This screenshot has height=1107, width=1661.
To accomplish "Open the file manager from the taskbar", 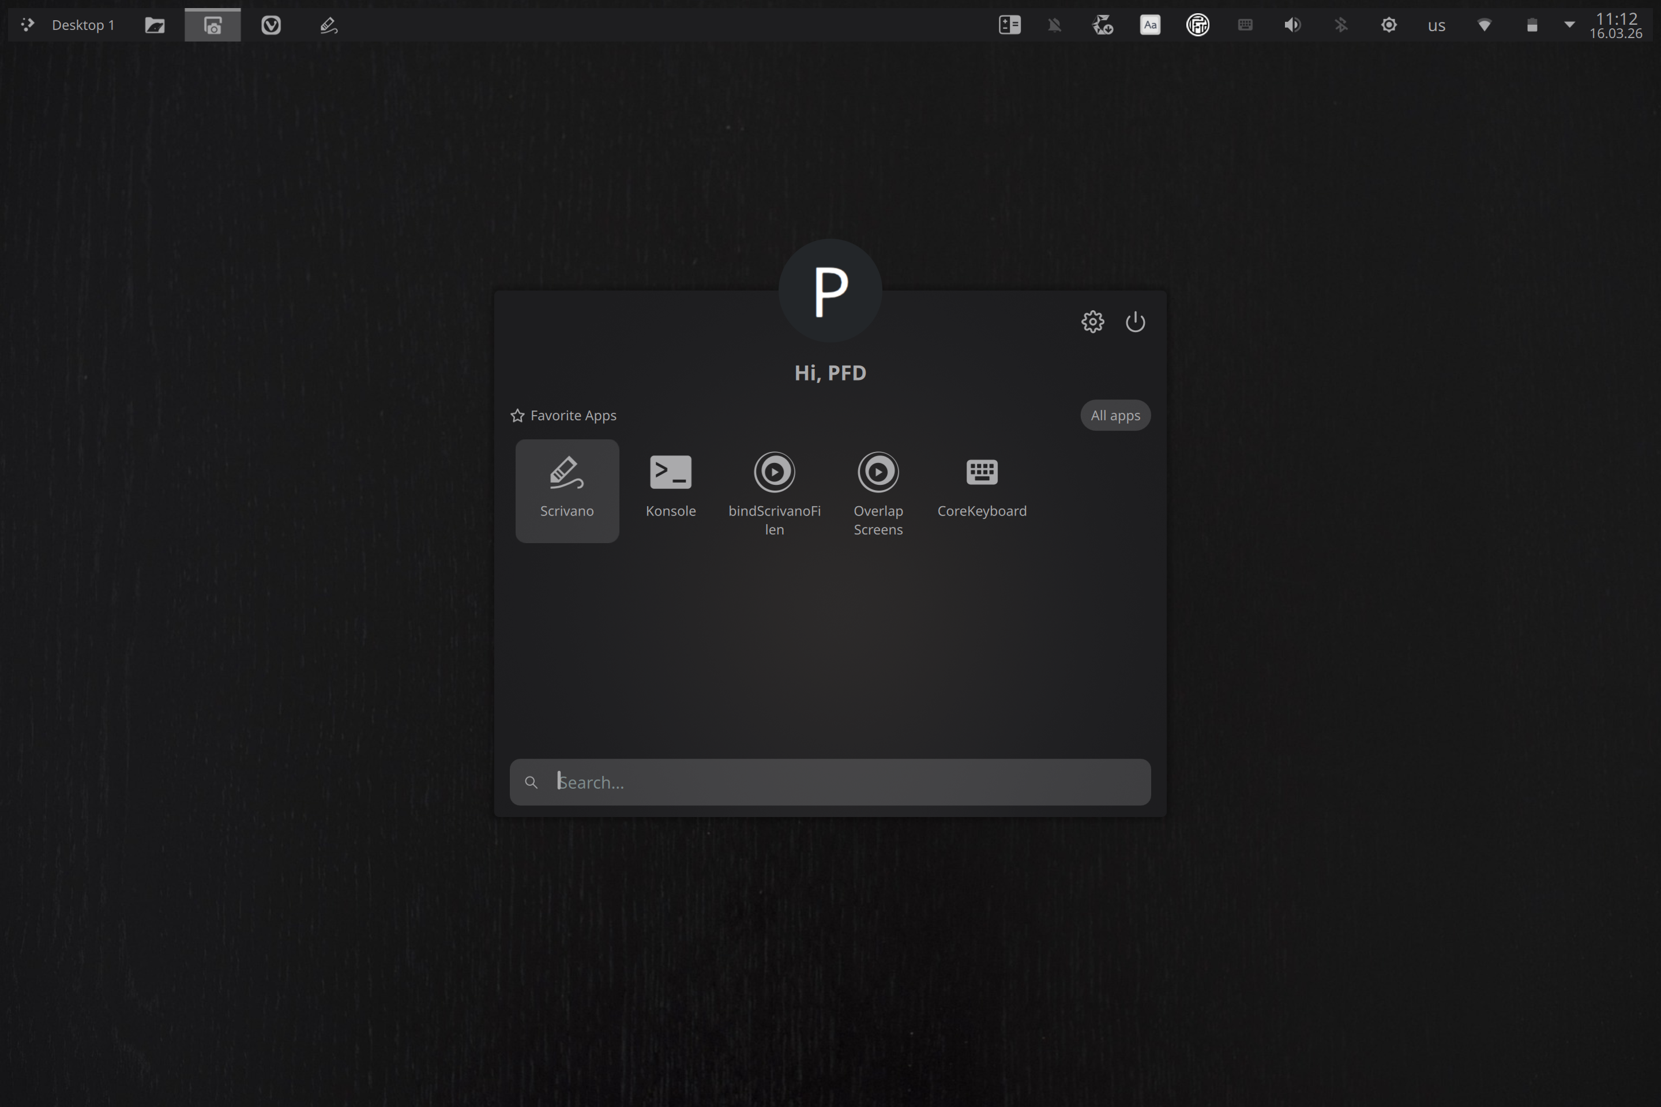I will tap(155, 24).
